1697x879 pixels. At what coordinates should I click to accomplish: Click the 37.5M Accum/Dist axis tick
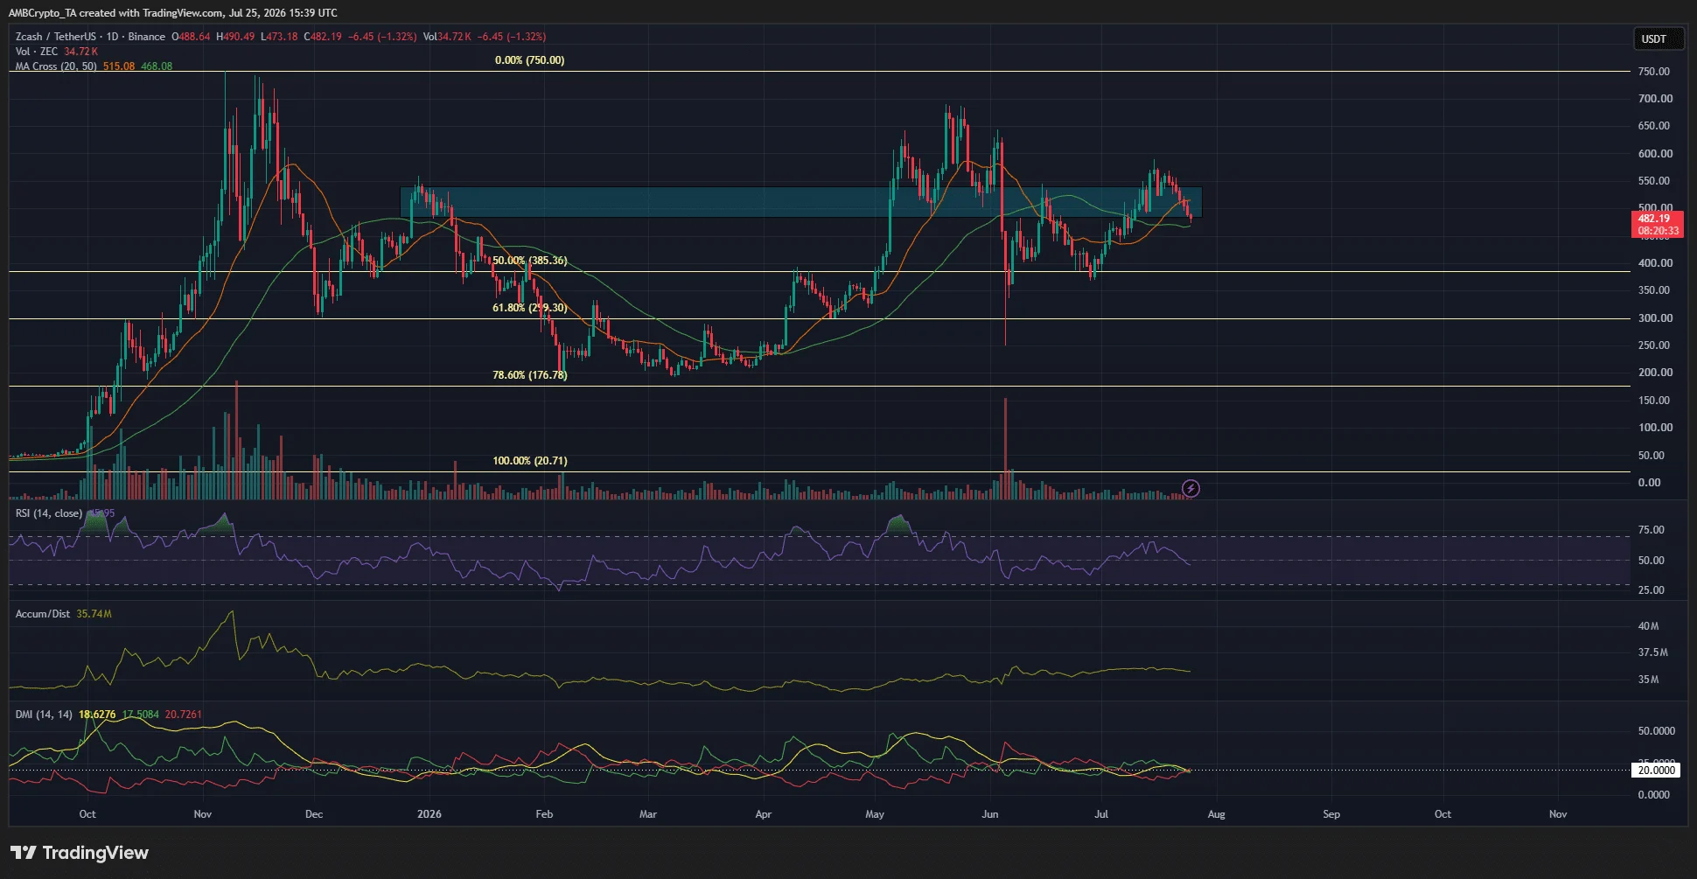[x=1652, y=652]
